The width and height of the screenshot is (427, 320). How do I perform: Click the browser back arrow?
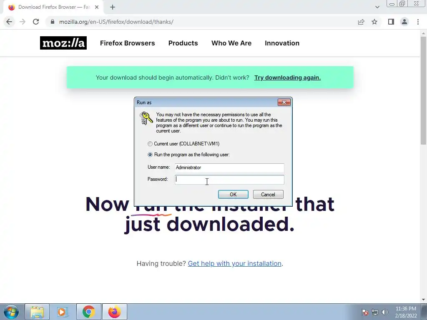click(9, 22)
